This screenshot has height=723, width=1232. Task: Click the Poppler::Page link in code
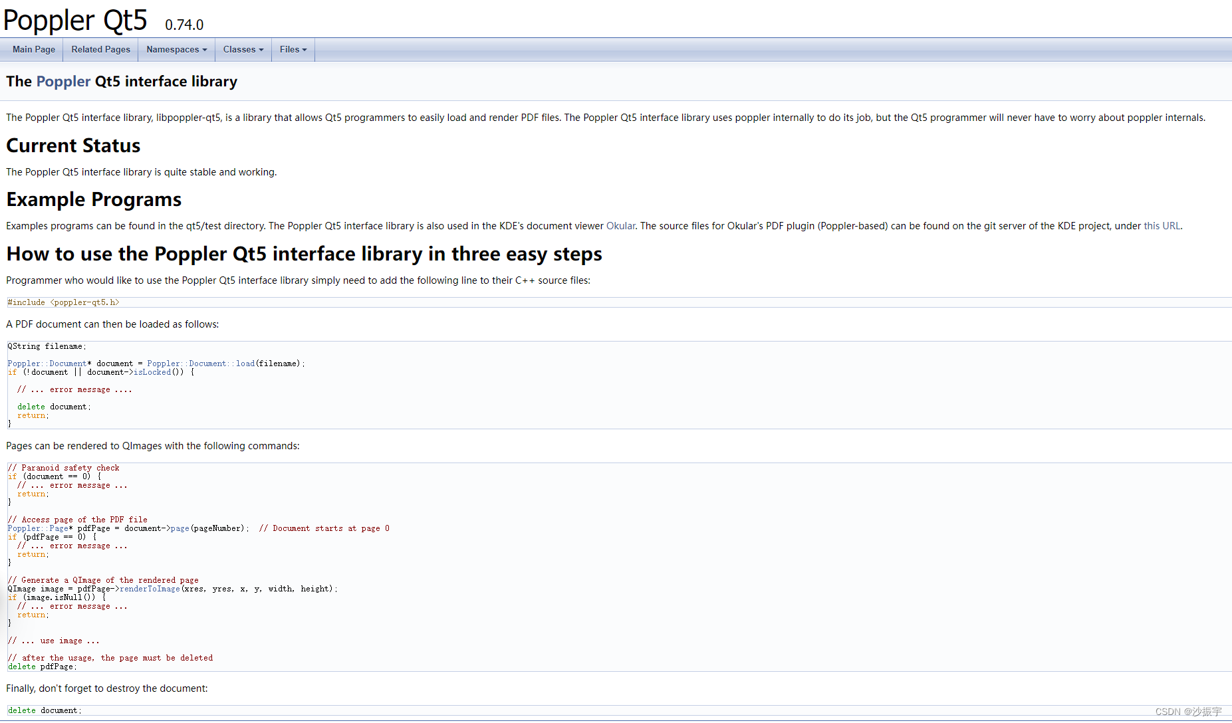pyautogui.click(x=38, y=528)
